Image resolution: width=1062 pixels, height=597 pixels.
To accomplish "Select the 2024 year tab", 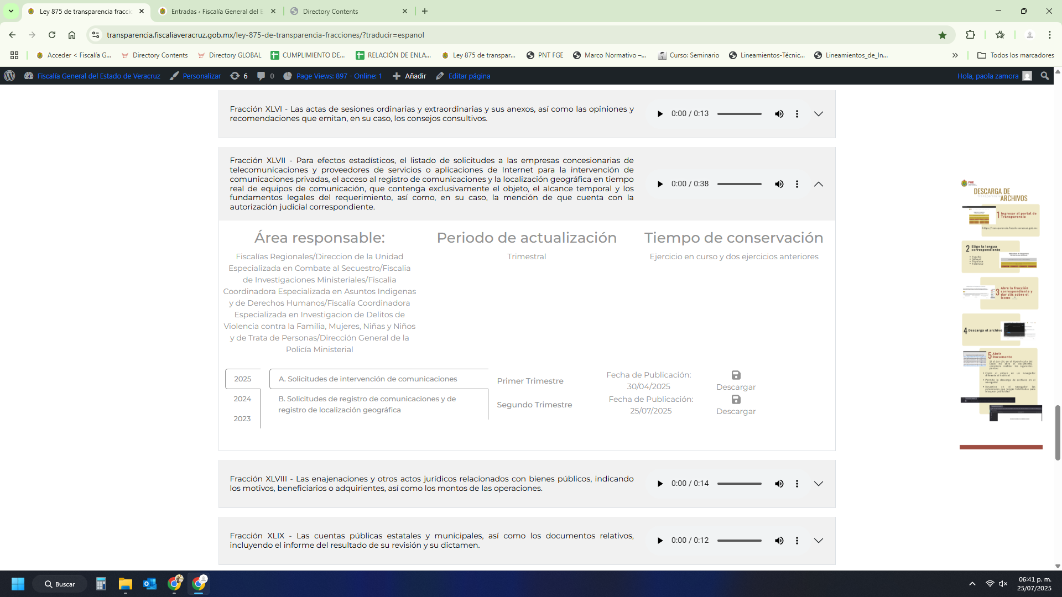I will tap(242, 399).
